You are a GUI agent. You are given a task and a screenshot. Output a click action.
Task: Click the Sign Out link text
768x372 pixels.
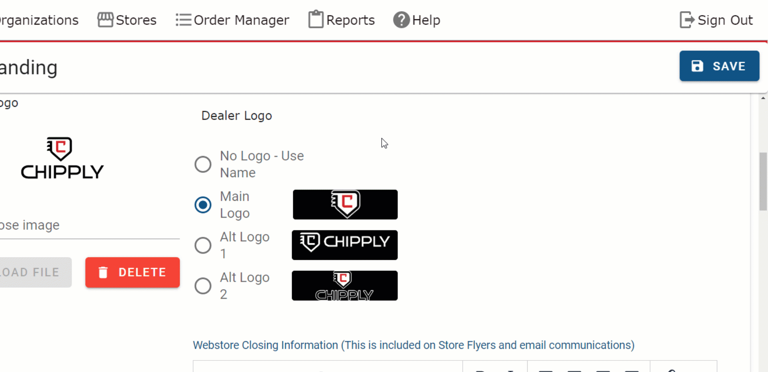[725, 20]
